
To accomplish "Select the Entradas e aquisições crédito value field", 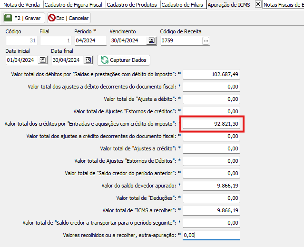I will tap(211, 124).
